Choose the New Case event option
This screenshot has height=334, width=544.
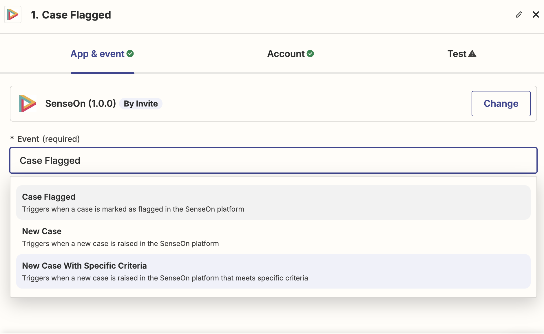[x=273, y=237]
